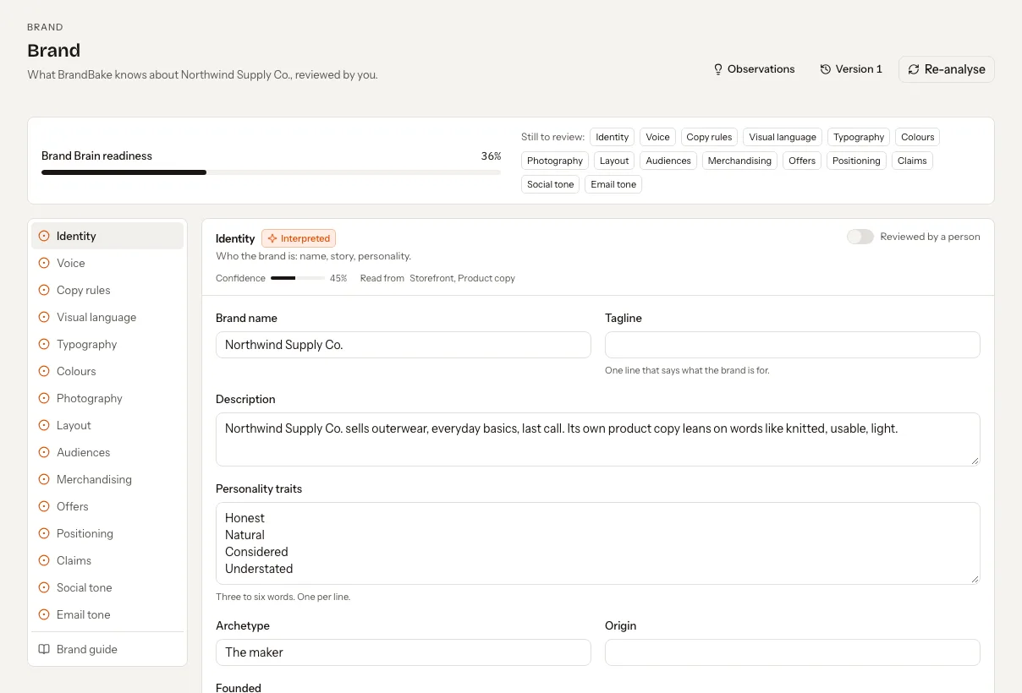Click the Visual language review chip
The height and width of the screenshot is (693, 1022).
click(783, 137)
